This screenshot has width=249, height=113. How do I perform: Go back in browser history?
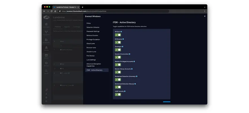point(44,11)
